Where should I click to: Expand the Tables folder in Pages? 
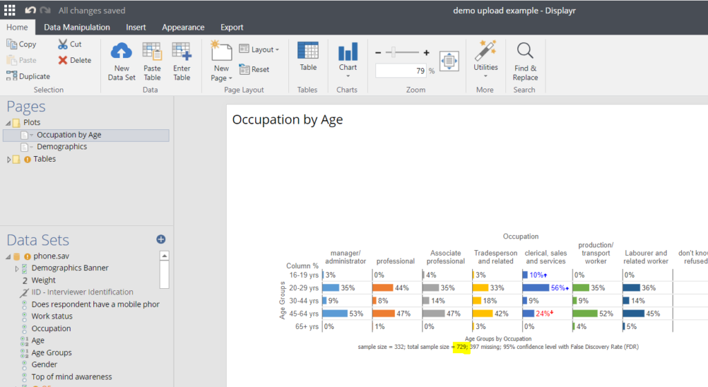pos(9,159)
